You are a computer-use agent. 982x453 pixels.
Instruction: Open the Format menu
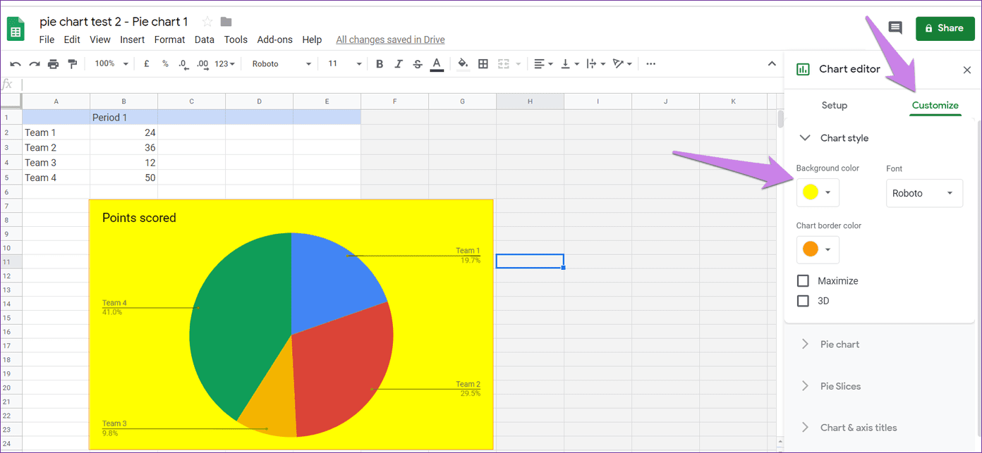pyautogui.click(x=169, y=40)
